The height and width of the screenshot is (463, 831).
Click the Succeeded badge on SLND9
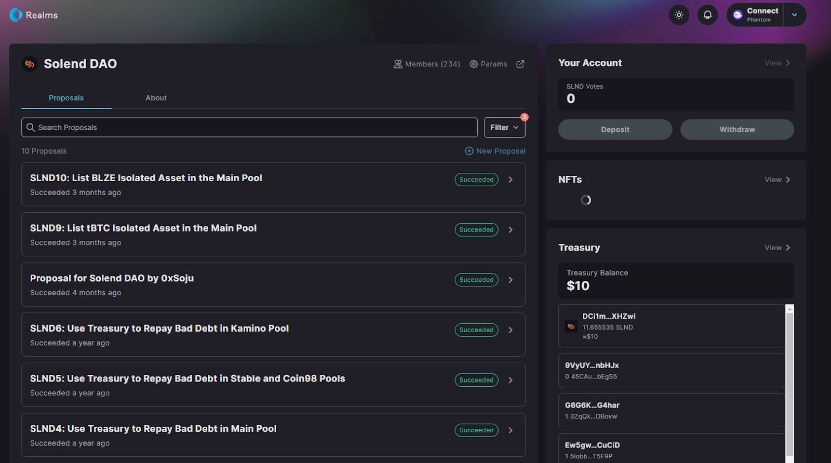click(x=476, y=229)
